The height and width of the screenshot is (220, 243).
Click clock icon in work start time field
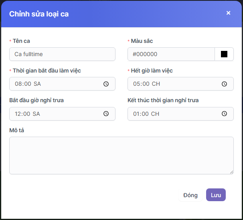(106, 84)
